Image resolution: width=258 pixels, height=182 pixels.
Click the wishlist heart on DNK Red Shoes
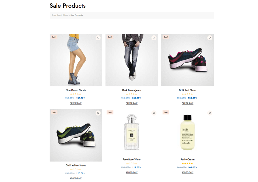[x=210, y=37]
